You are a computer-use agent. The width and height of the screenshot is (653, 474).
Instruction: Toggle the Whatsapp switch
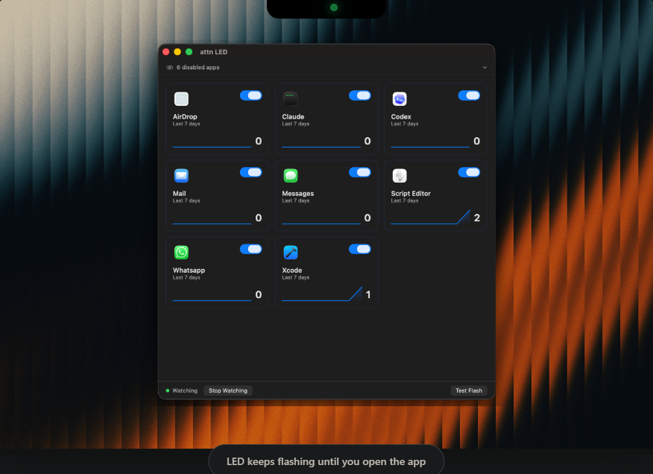pyautogui.click(x=250, y=249)
